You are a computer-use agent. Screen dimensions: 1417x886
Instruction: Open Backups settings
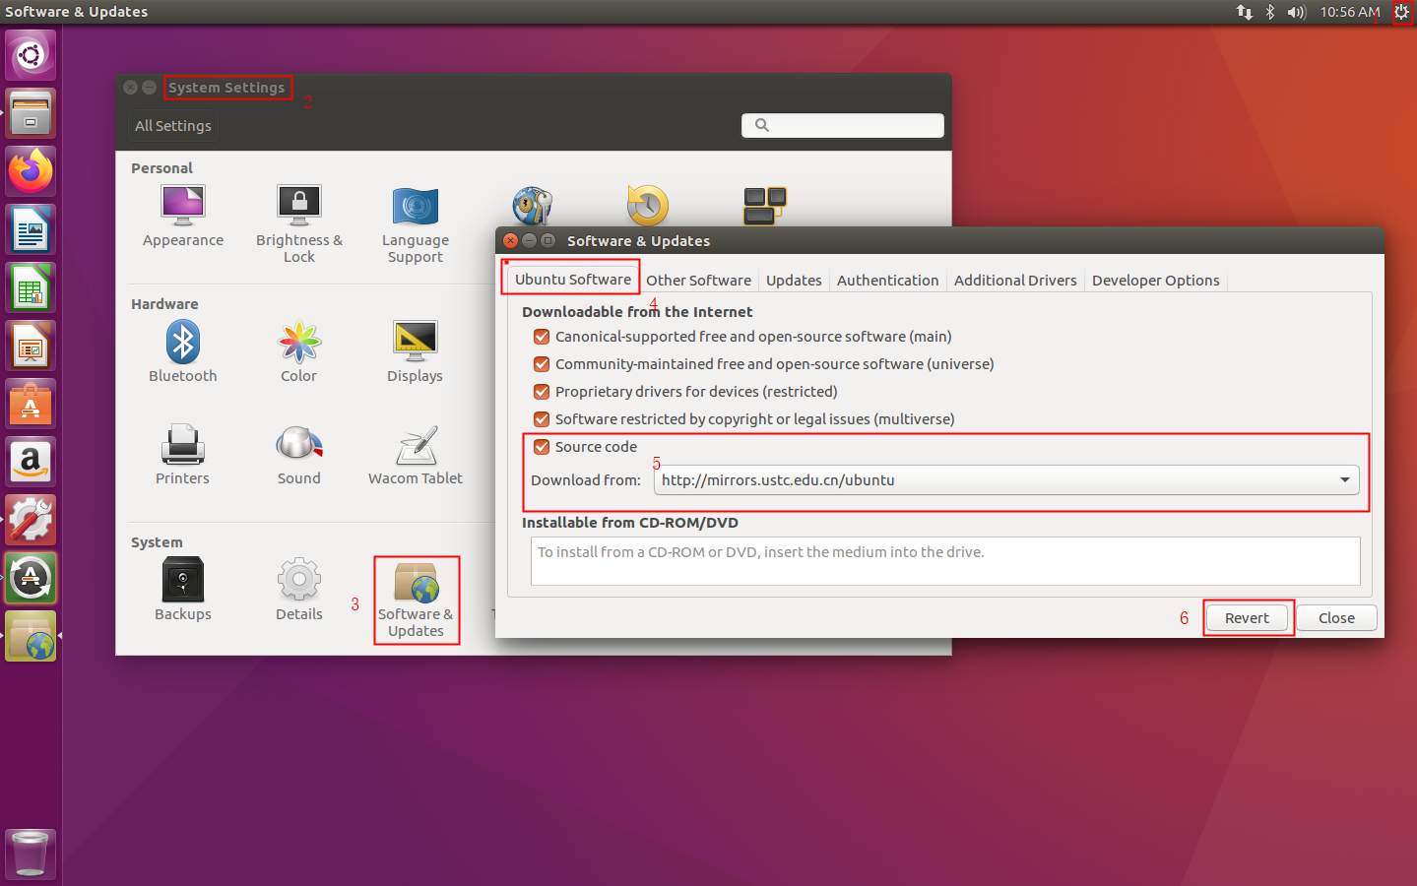[x=183, y=590]
